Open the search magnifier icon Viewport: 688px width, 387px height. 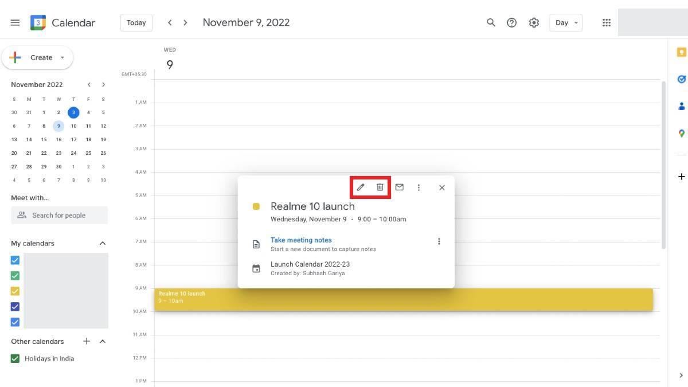pyautogui.click(x=491, y=23)
